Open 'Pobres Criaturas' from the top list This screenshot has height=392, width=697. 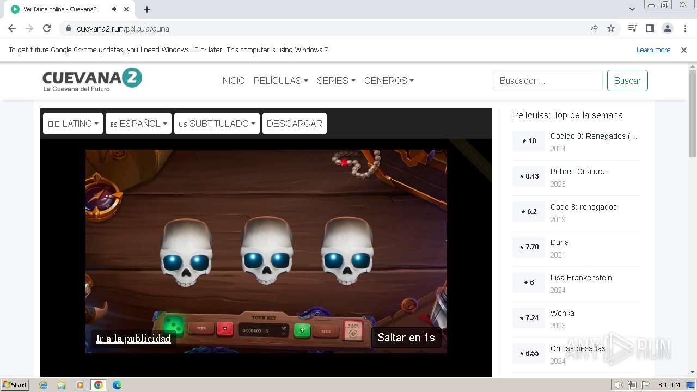(x=579, y=171)
